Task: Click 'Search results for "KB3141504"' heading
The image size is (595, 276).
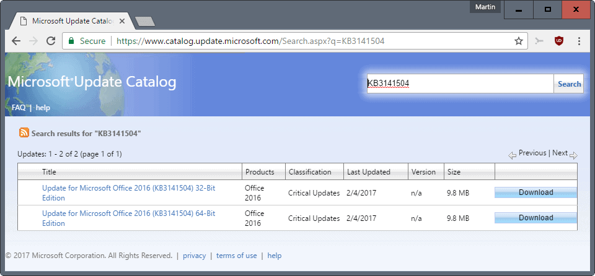Action: 86,134
